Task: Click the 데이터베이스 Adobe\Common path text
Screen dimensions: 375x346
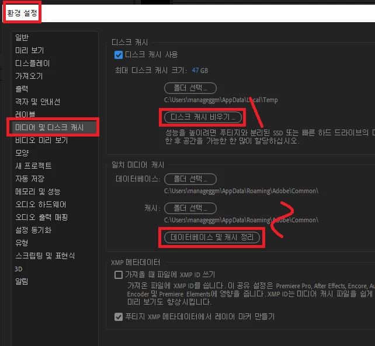Action: tap(241, 191)
